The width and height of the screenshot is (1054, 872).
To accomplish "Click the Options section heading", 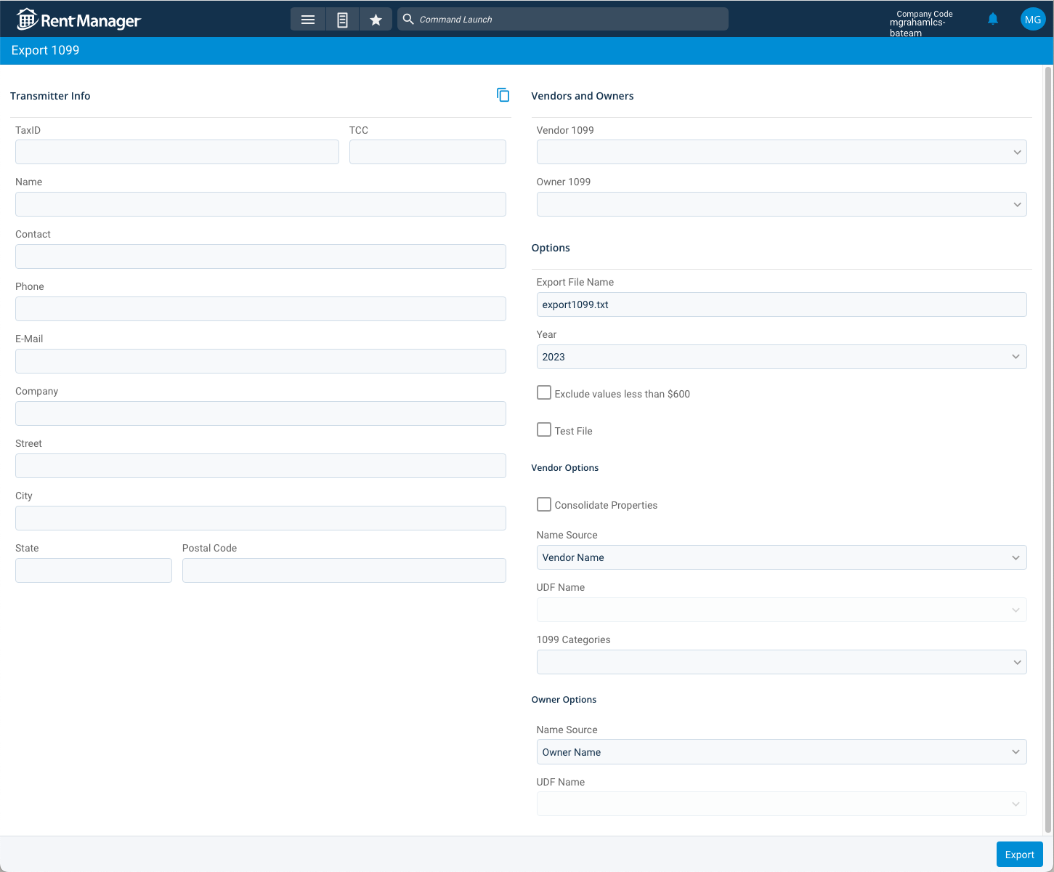I will [x=551, y=248].
